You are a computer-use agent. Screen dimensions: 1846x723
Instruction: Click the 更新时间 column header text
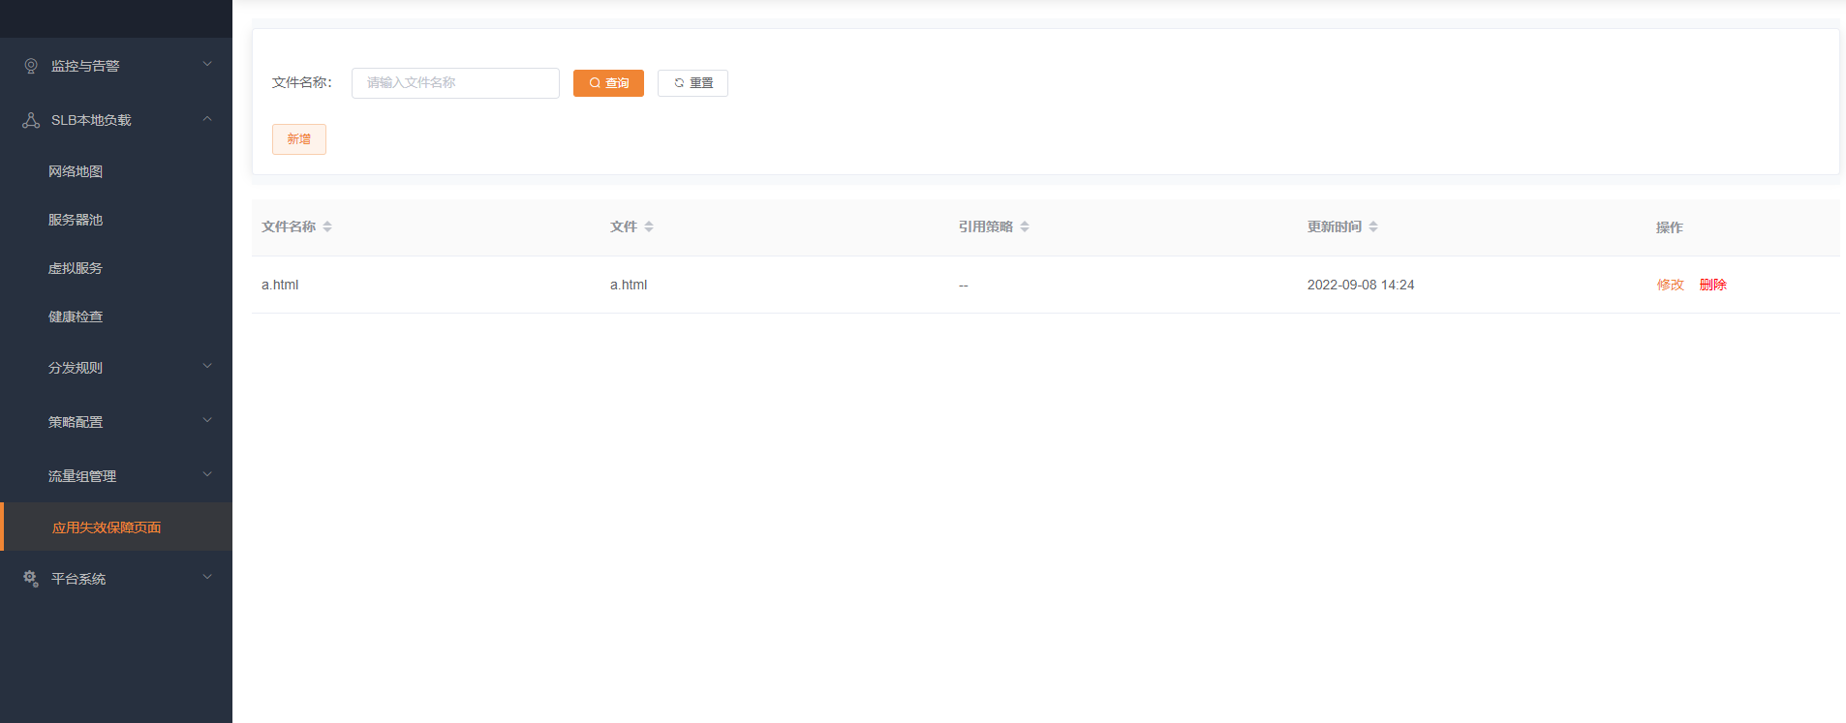[1335, 226]
